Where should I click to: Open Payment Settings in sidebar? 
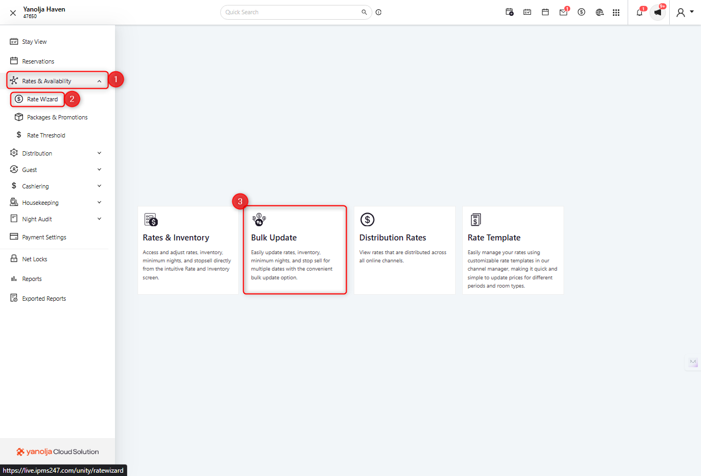click(44, 237)
